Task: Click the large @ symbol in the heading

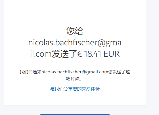Action: 102,43
